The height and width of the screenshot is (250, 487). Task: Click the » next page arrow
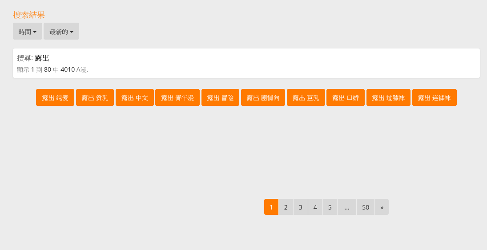(x=382, y=207)
